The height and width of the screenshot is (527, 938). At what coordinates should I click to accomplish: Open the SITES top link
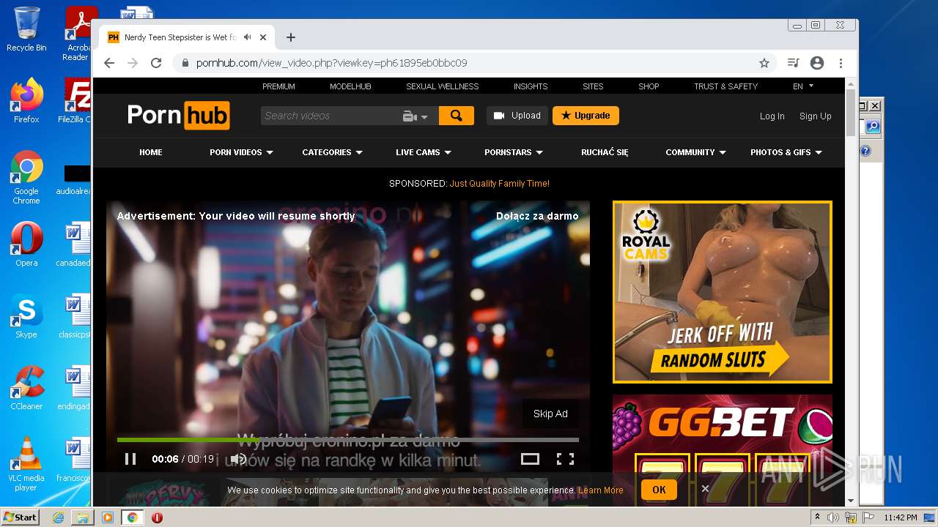[x=593, y=86]
